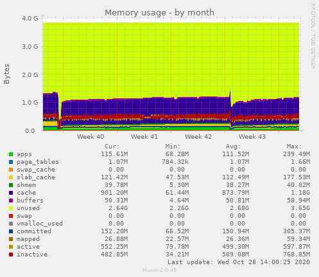Select the active legend label
Image resolution: width=319 pixels, height=277 pixels.
point(28,247)
